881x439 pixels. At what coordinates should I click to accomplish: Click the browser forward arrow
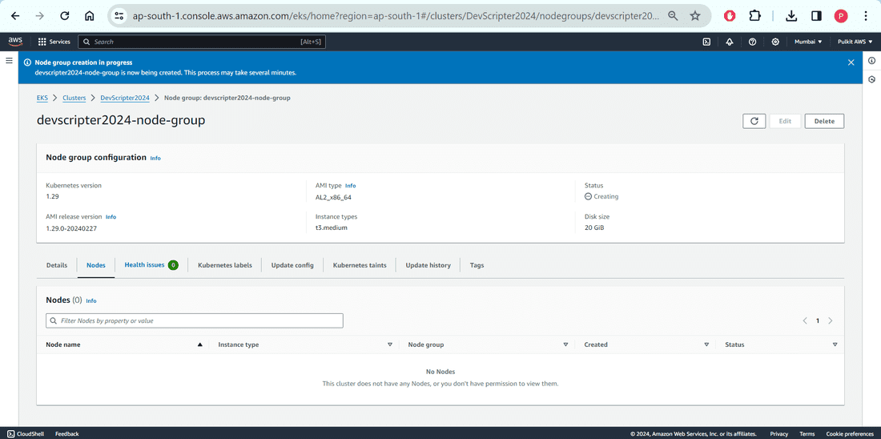tap(39, 16)
